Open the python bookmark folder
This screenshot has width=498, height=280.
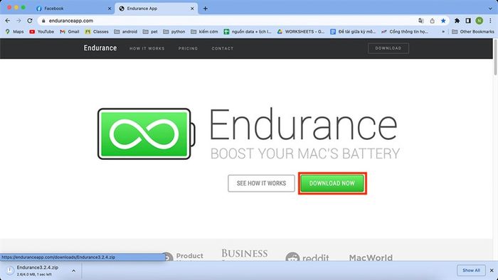174,32
